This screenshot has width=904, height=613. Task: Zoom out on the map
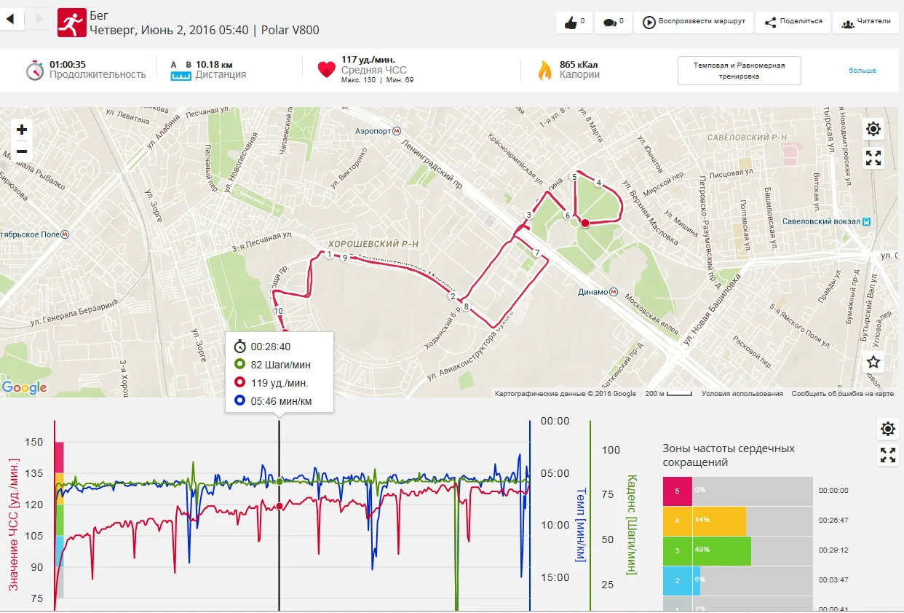(22, 151)
